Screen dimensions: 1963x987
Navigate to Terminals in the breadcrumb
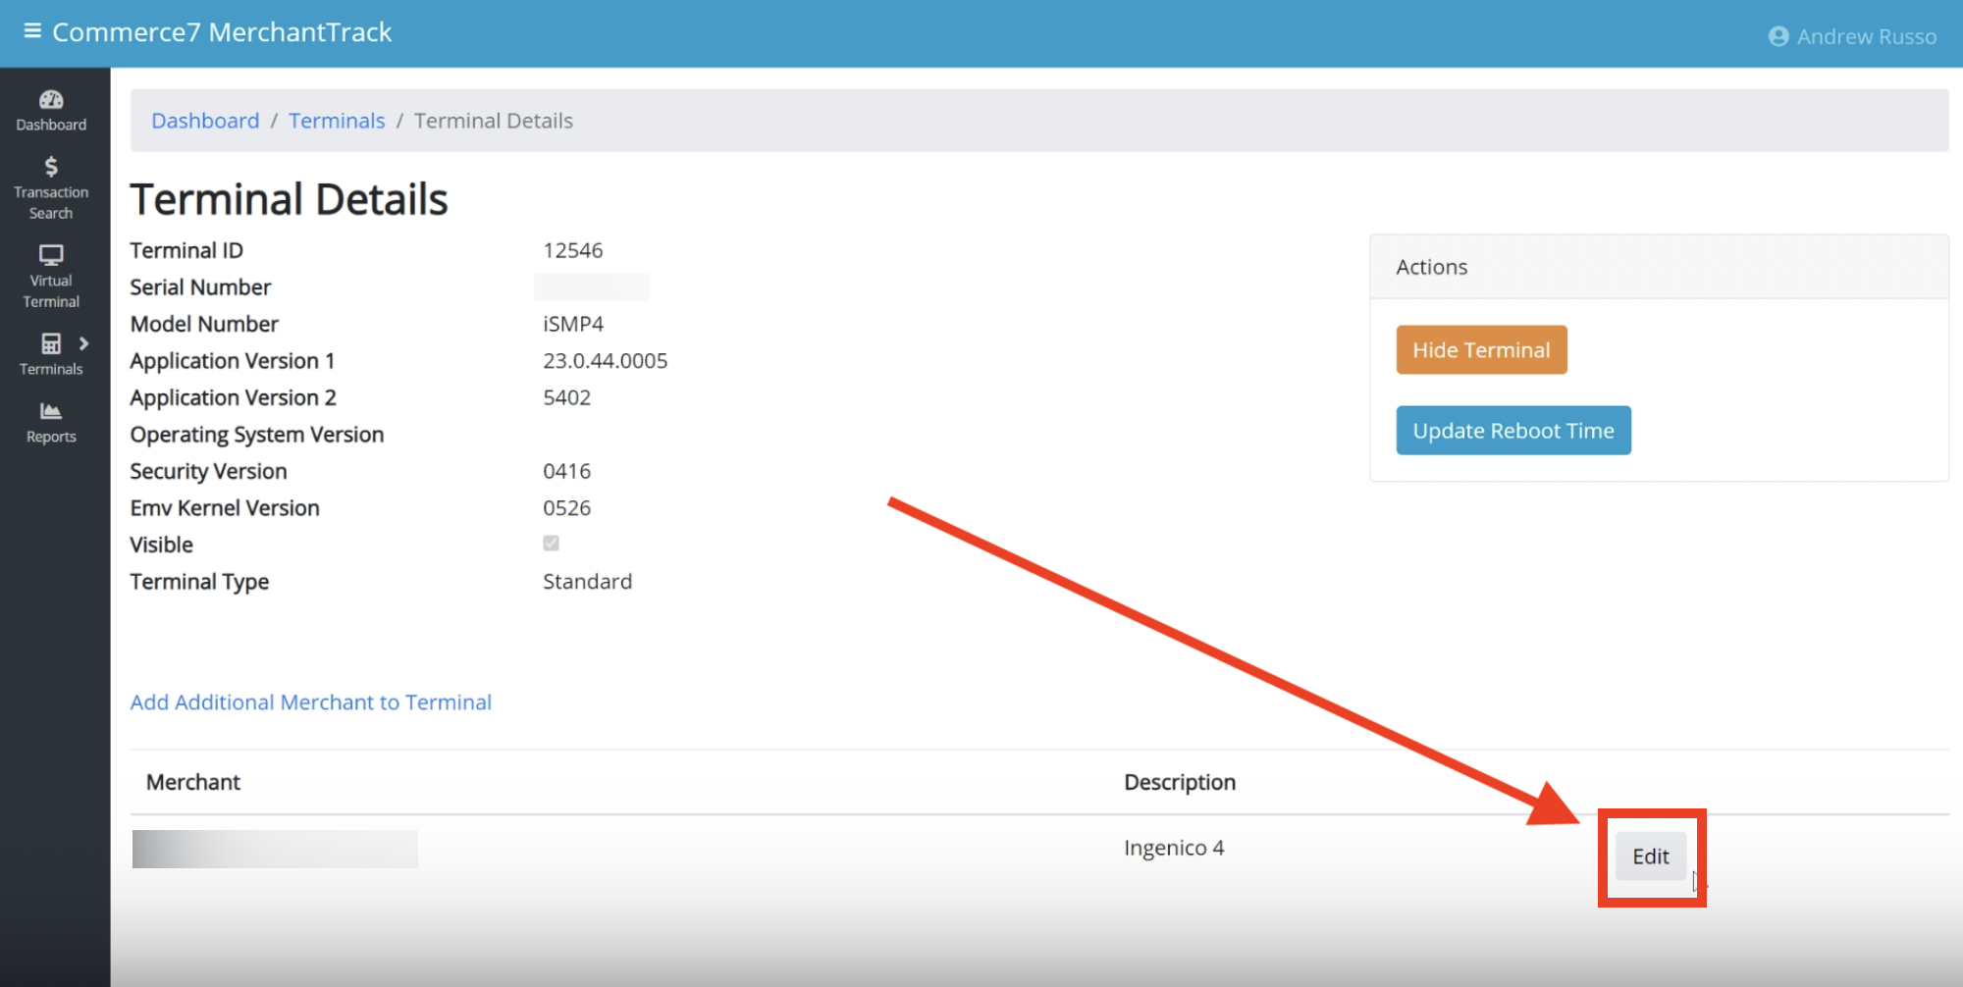(x=337, y=121)
